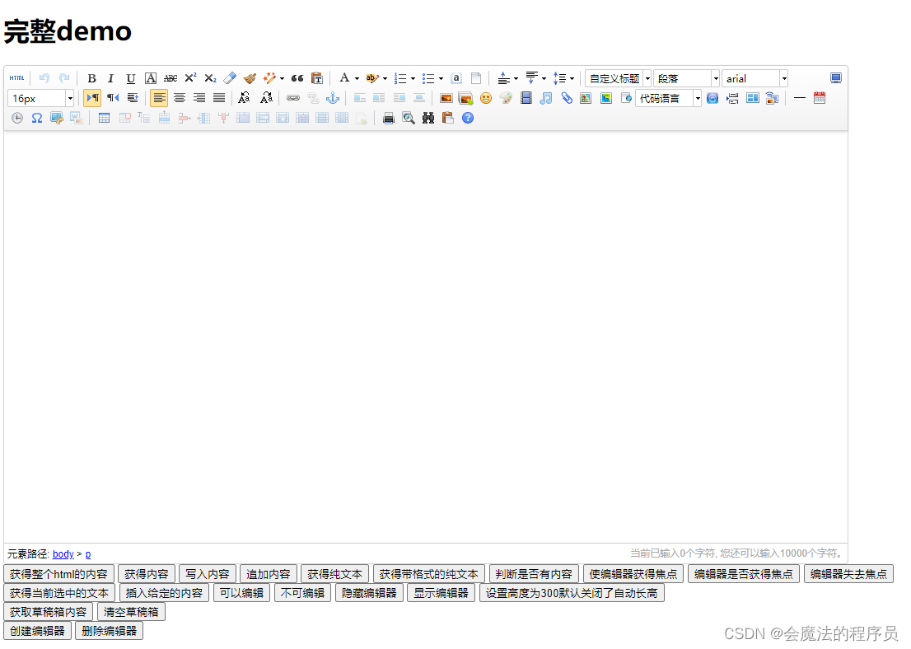Open editor help
Image resolution: width=911 pixels, height=649 pixels.
click(468, 118)
